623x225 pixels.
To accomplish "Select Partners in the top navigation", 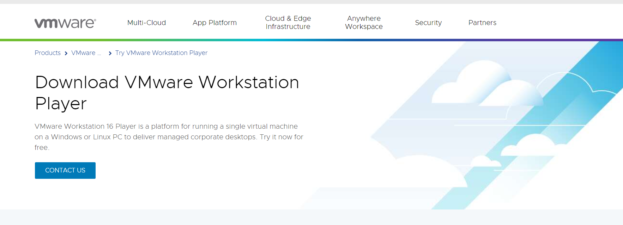I will click(482, 23).
